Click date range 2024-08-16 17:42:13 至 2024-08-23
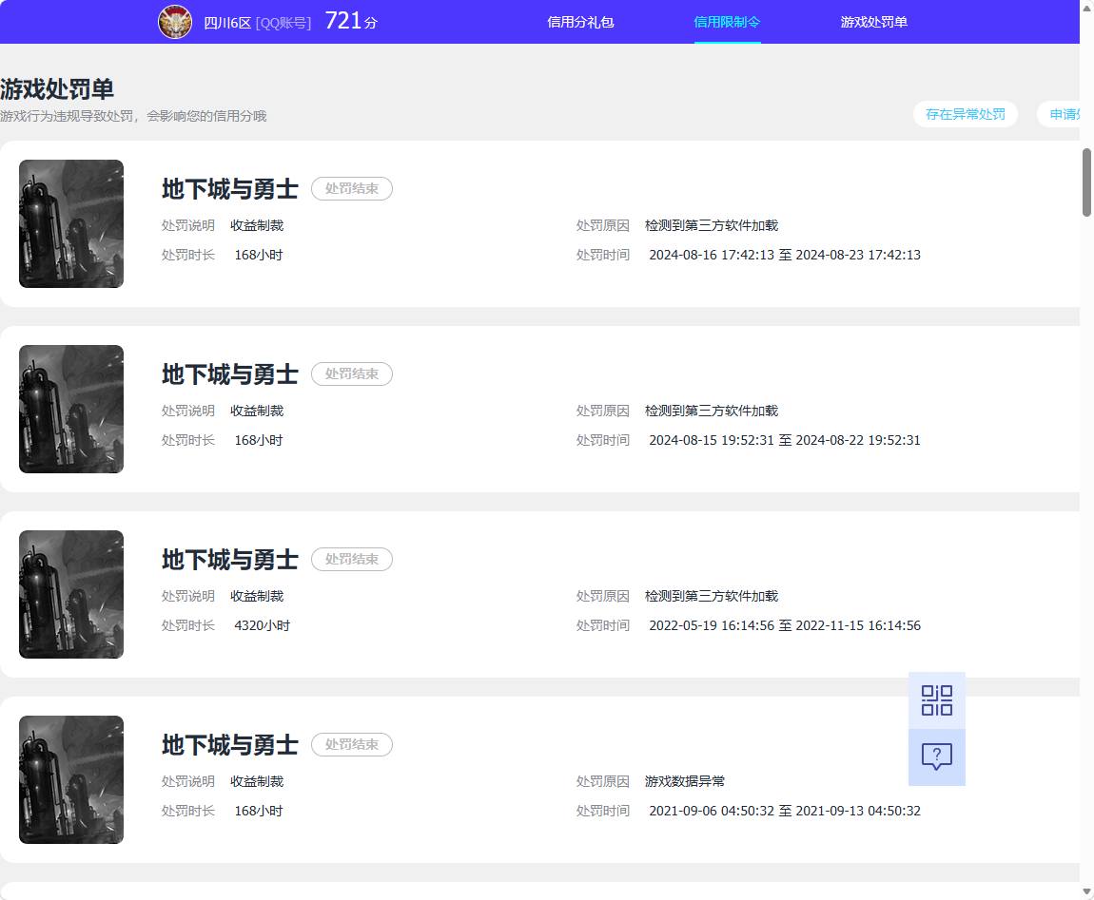Viewport: 1094px width, 900px height. (785, 255)
